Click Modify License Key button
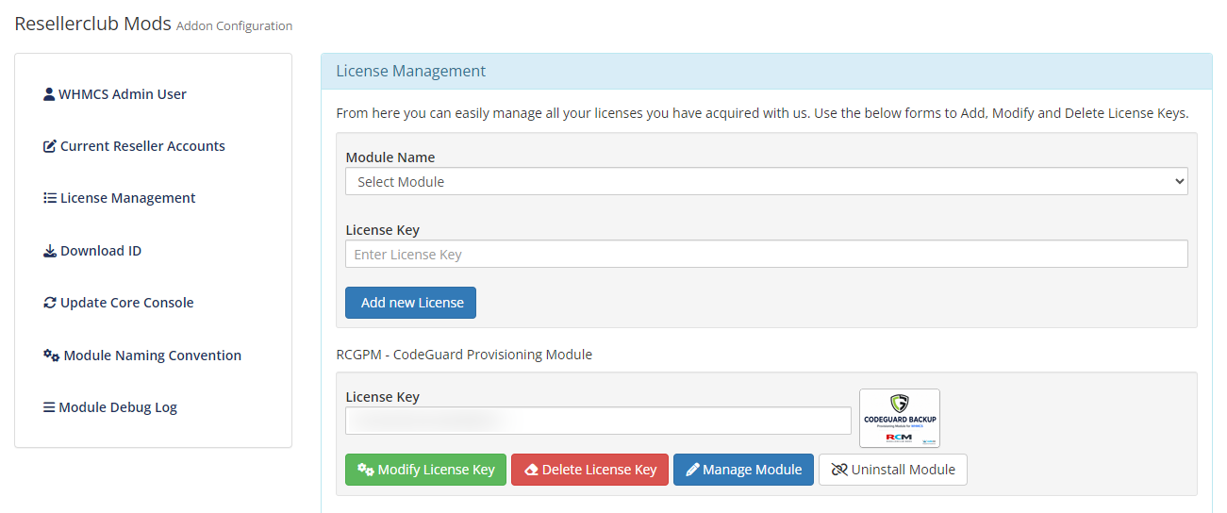The width and height of the screenshot is (1227, 513). [x=425, y=470]
